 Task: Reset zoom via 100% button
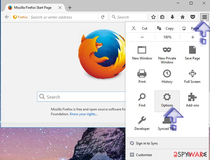click(x=167, y=37)
